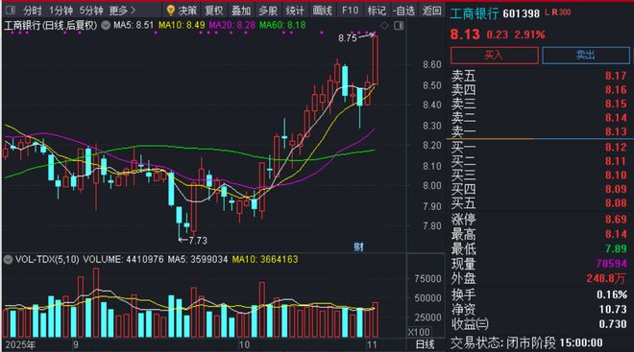Click the 工商银行(日线,后复权) chart title
The height and width of the screenshot is (352, 634).
51,26
